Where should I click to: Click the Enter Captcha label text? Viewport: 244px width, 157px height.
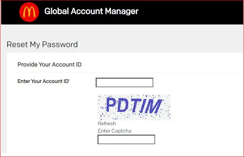(x=114, y=131)
